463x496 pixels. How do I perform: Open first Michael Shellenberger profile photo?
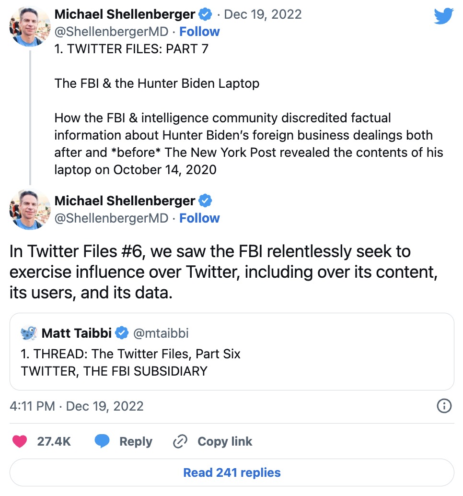tap(30, 26)
